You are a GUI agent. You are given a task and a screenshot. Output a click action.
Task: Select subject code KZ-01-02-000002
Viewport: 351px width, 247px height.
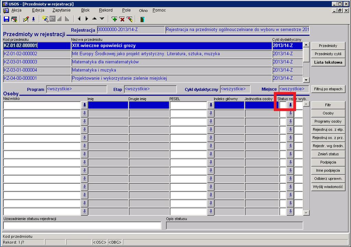[x=37, y=54]
